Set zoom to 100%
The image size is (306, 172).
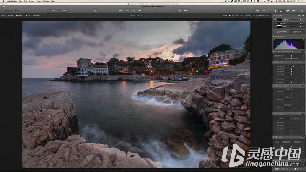point(121,11)
